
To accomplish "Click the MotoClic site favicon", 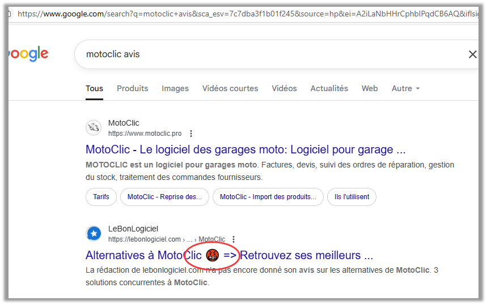I will [94, 127].
